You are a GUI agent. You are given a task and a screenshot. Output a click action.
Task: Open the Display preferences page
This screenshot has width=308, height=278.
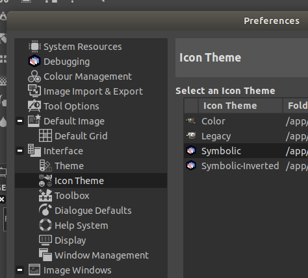point(70,240)
